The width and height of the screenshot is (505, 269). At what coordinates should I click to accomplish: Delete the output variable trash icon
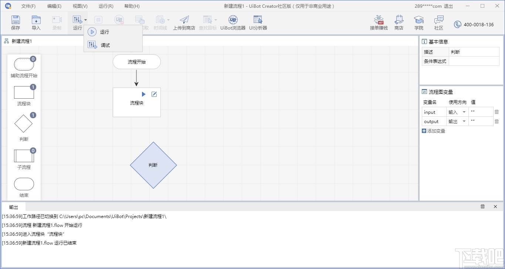pos(496,121)
